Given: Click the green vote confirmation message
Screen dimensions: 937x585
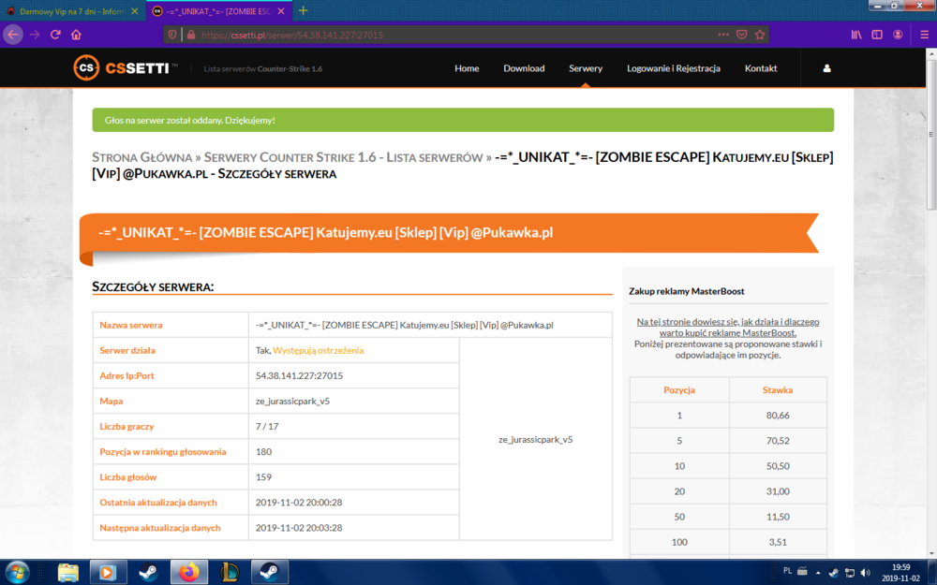Looking at the screenshot, I should tap(463, 120).
